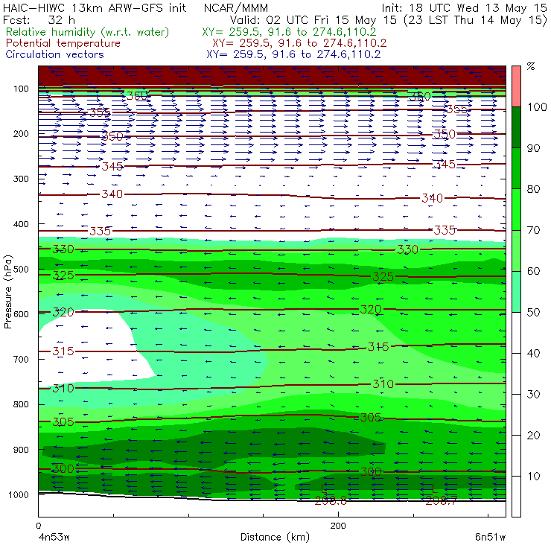Screen dimensions: 551x551
Task: Select the '0' distance axis tick label
Action: point(39,526)
